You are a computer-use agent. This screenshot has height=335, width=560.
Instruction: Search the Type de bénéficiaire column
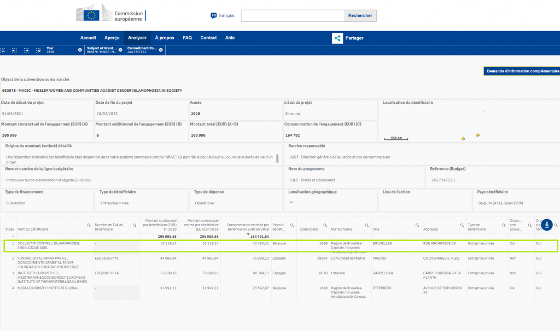pos(504,226)
